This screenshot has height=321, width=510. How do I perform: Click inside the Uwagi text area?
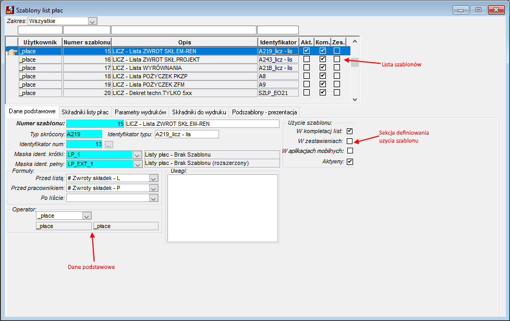[x=223, y=208]
